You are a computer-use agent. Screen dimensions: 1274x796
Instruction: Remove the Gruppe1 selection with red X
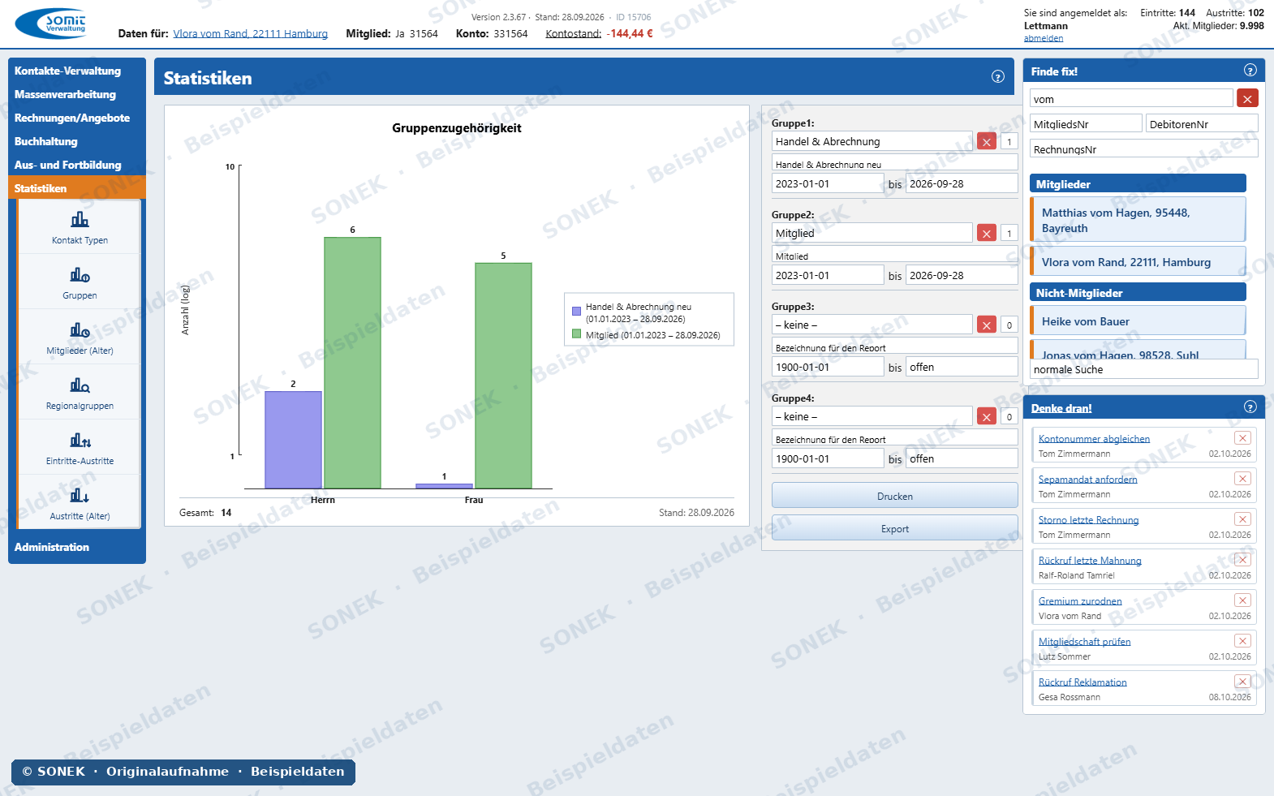click(987, 141)
